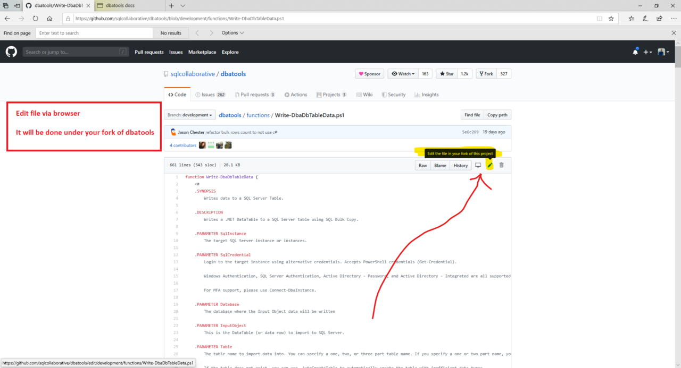The height and width of the screenshot is (368, 681).
Task: Click the Sponsor button
Action: coord(369,74)
